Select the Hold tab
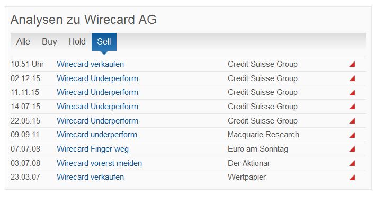Image resolution: width=384 pixels, height=220 pixels. [77, 42]
